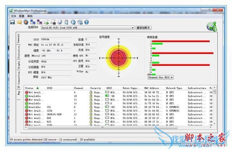The height and width of the screenshot is (151, 232).
Task: Click the MAC 地址 field value
Action: [x=56, y=45]
